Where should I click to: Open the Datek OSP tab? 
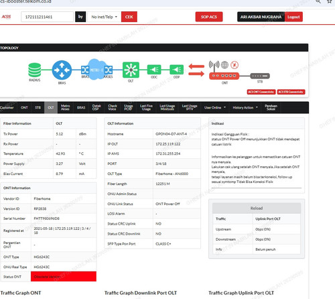point(96,107)
